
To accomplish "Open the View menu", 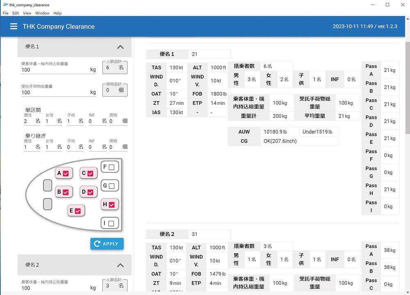I will point(27,13).
